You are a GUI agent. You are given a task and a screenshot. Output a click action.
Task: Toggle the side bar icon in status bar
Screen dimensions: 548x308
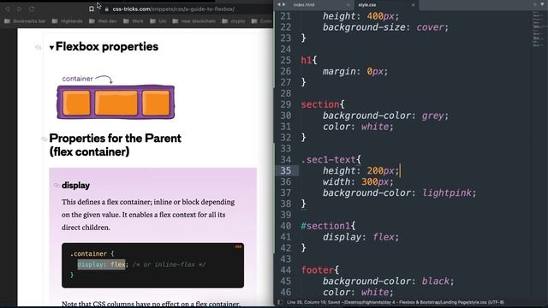point(279,302)
